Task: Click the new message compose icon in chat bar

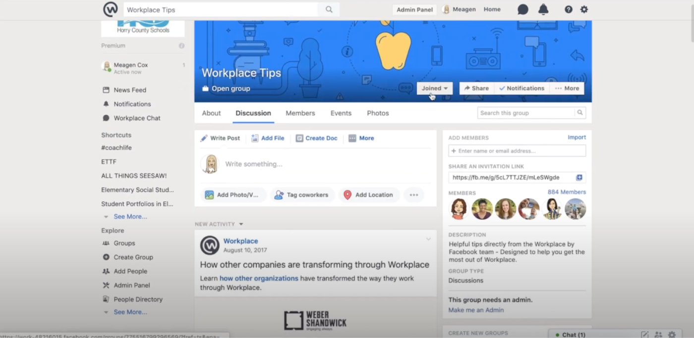Action: tap(644, 335)
